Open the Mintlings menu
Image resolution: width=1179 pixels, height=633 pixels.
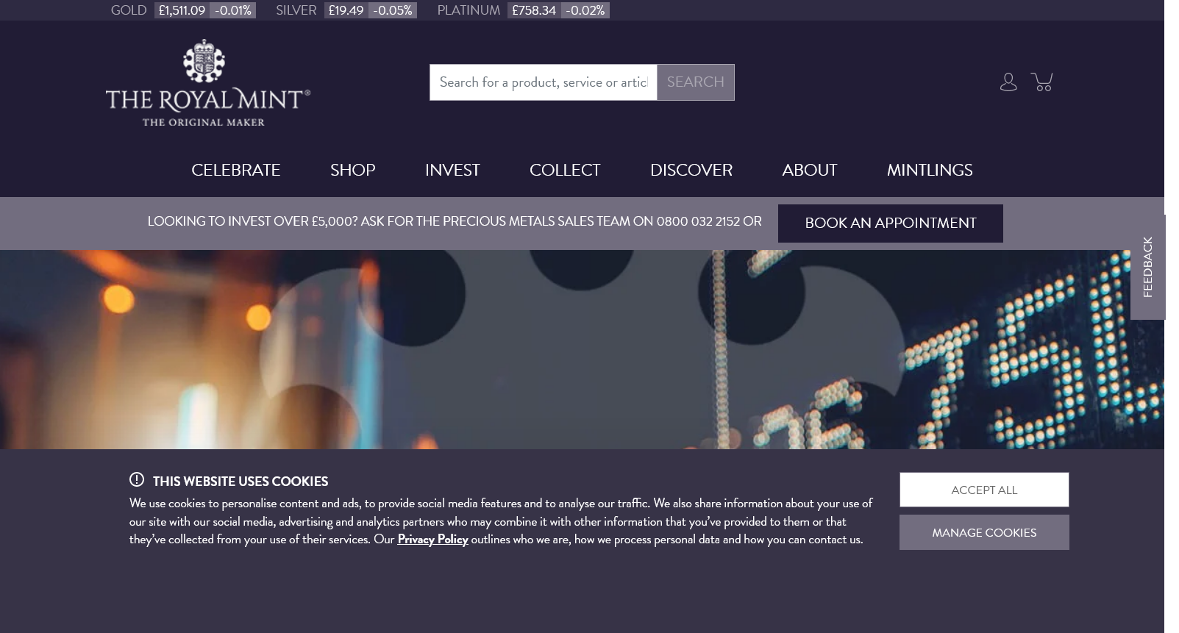(929, 170)
